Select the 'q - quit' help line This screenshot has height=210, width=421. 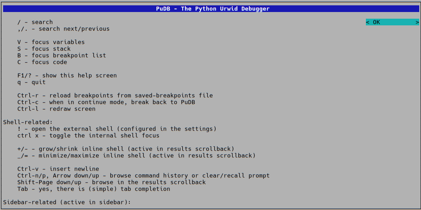pyautogui.click(x=32, y=82)
